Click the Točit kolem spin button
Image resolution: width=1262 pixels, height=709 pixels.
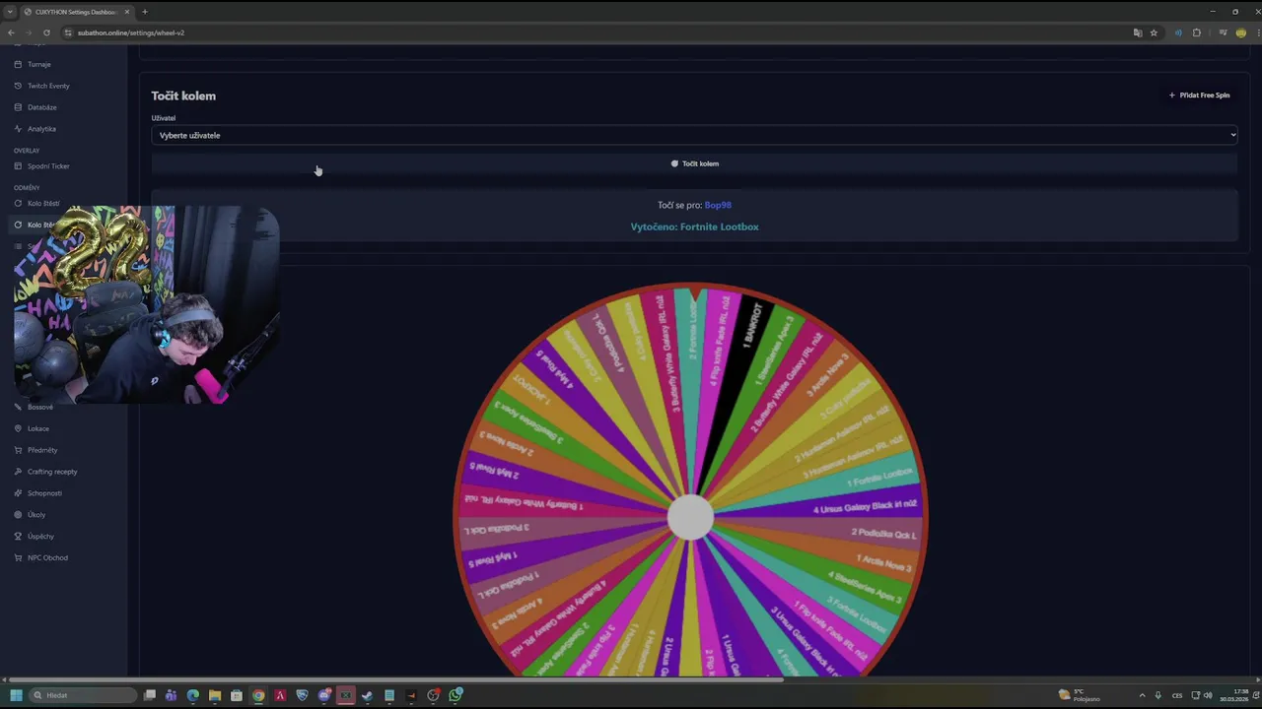click(694, 163)
